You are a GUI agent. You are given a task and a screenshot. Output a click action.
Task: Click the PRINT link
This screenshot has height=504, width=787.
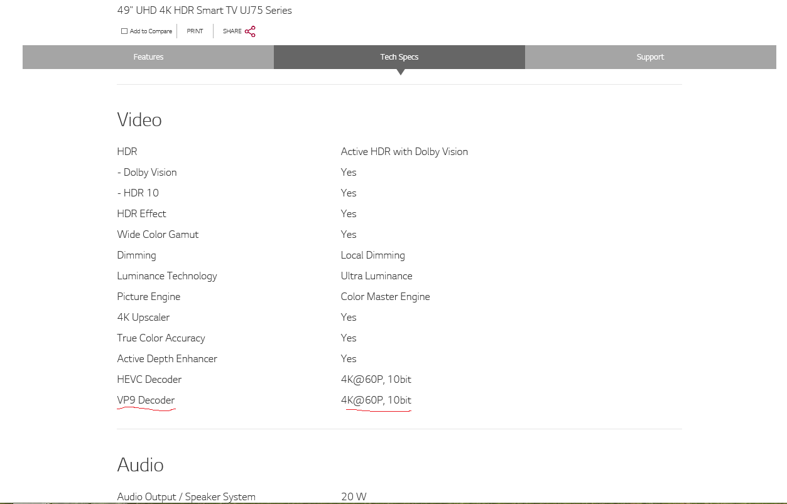pyautogui.click(x=195, y=31)
